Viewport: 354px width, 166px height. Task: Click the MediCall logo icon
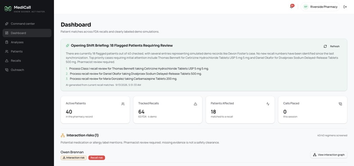pyautogui.click(x=8, y=9)
